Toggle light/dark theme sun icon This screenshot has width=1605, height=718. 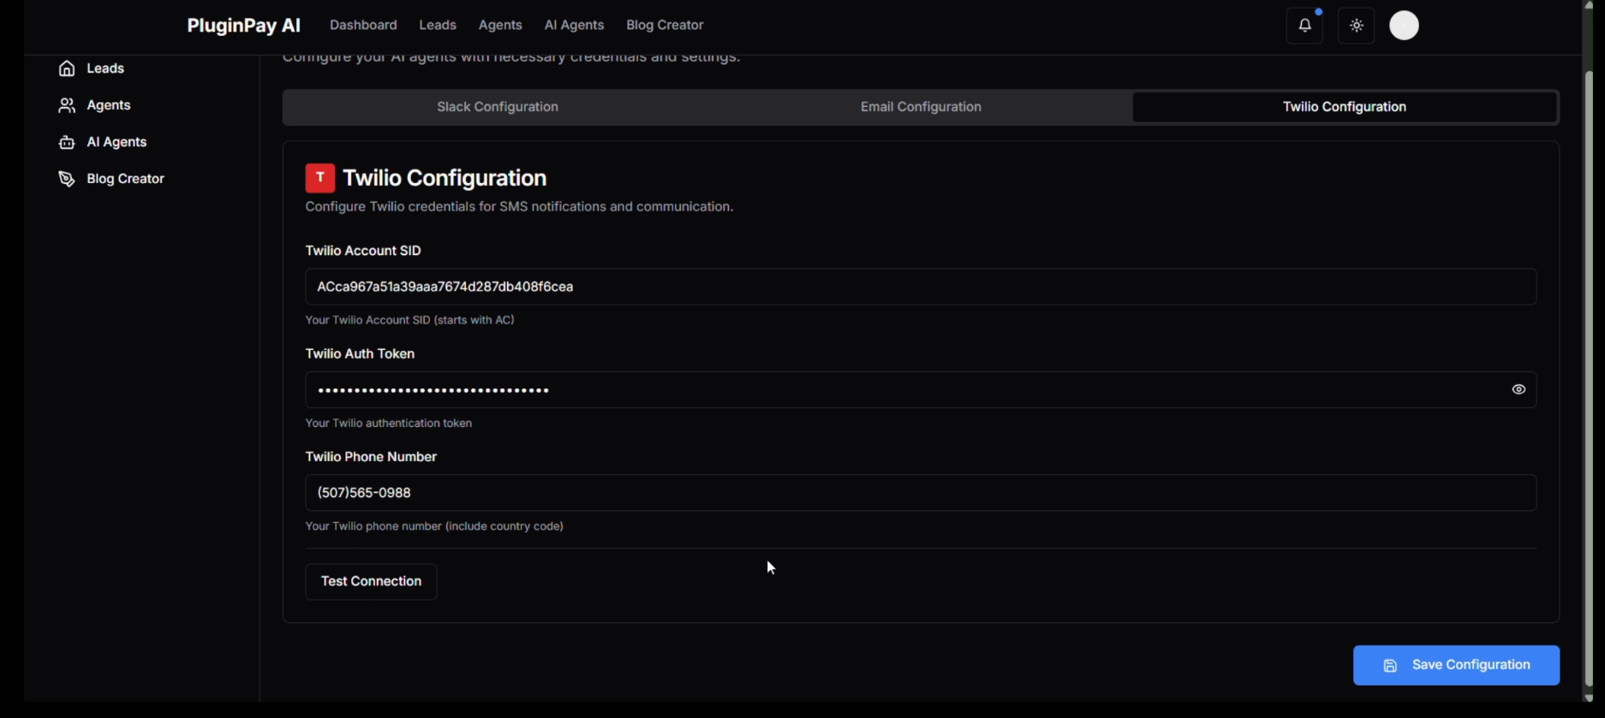[x=1357, y=26]
